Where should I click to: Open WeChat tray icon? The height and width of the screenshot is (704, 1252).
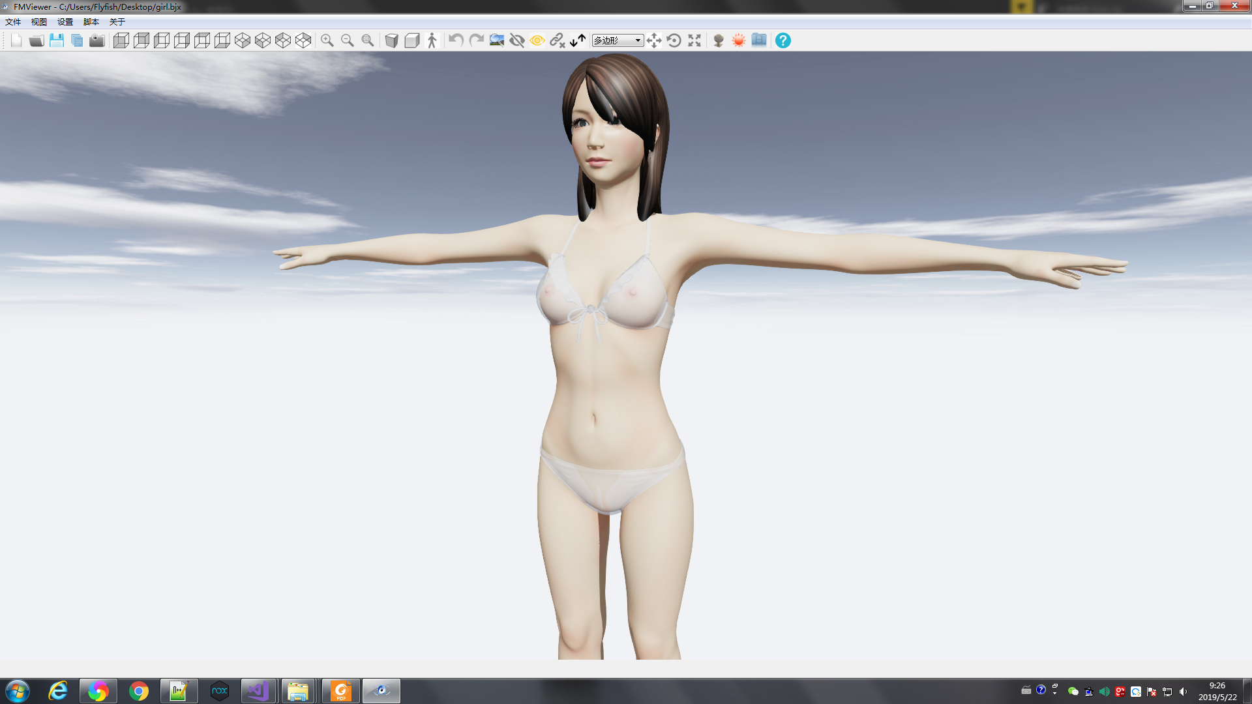click(x=1073, y=692)
